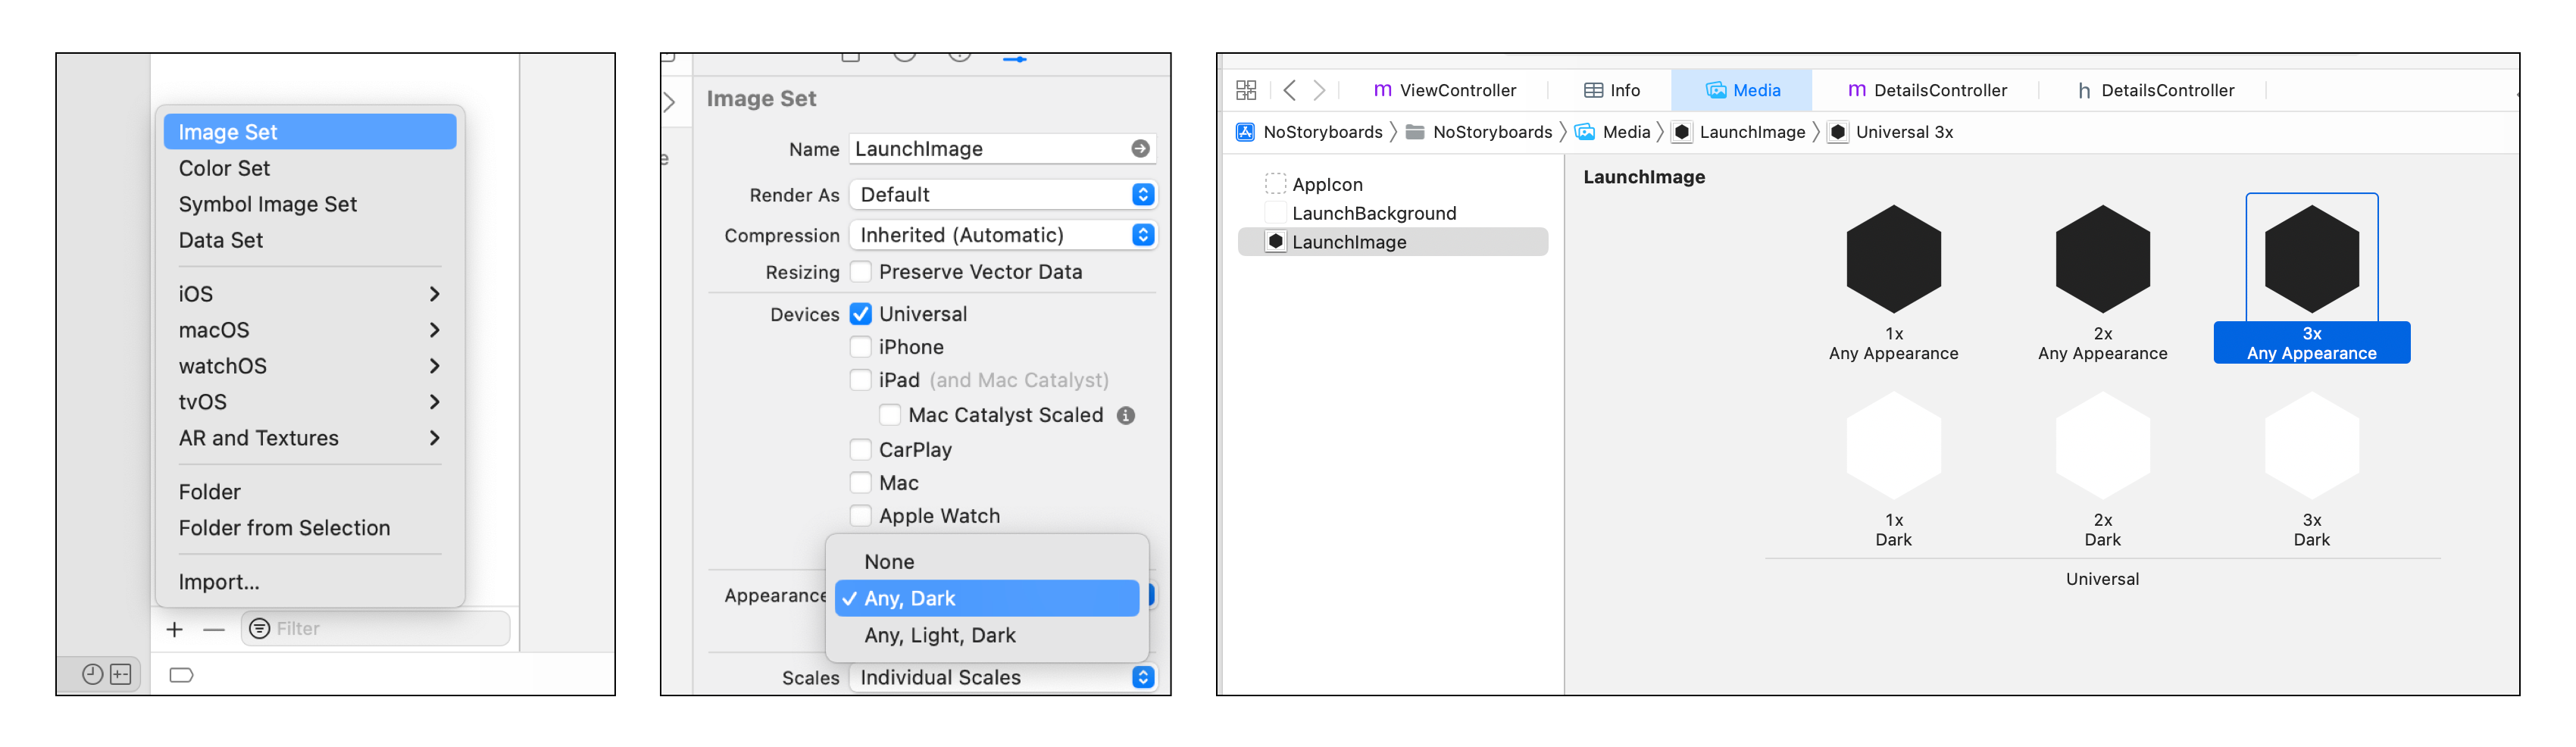Click NoStoryboards folder breadcrumb
Image resolution: width=2576 pixels, height=747 pixels.
point(1479,132)
